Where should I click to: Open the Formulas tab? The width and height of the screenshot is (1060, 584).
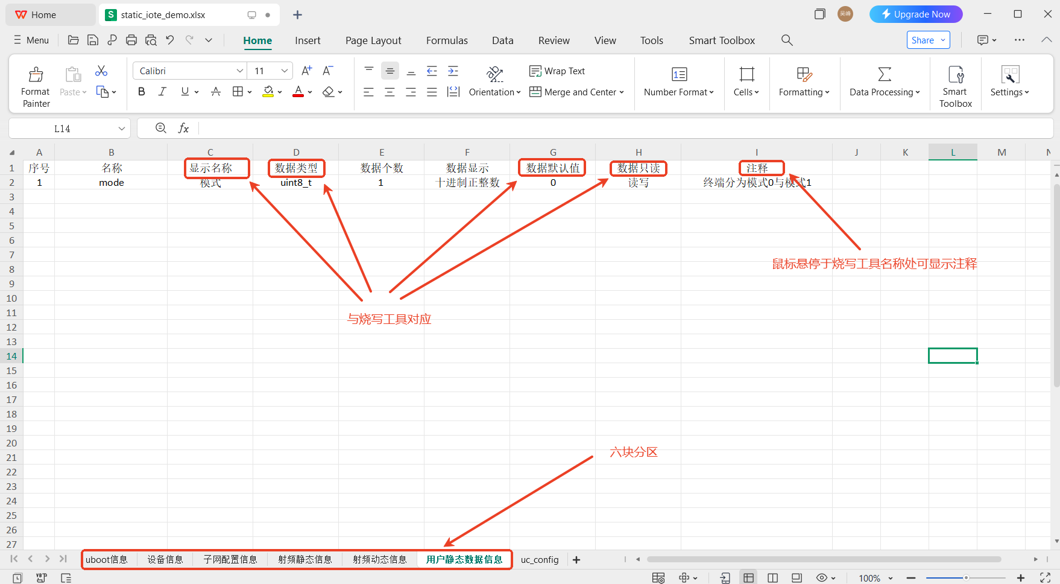(x=447, y=40)
